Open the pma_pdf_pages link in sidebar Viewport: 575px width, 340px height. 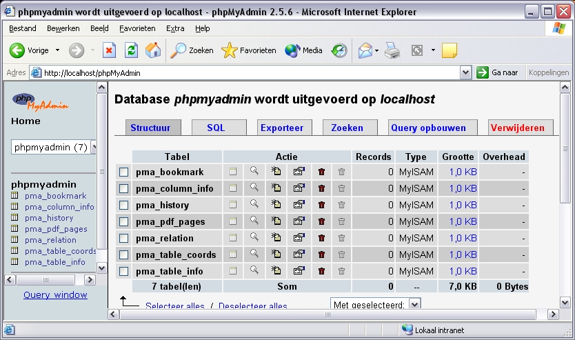click(x=56, y=228)
